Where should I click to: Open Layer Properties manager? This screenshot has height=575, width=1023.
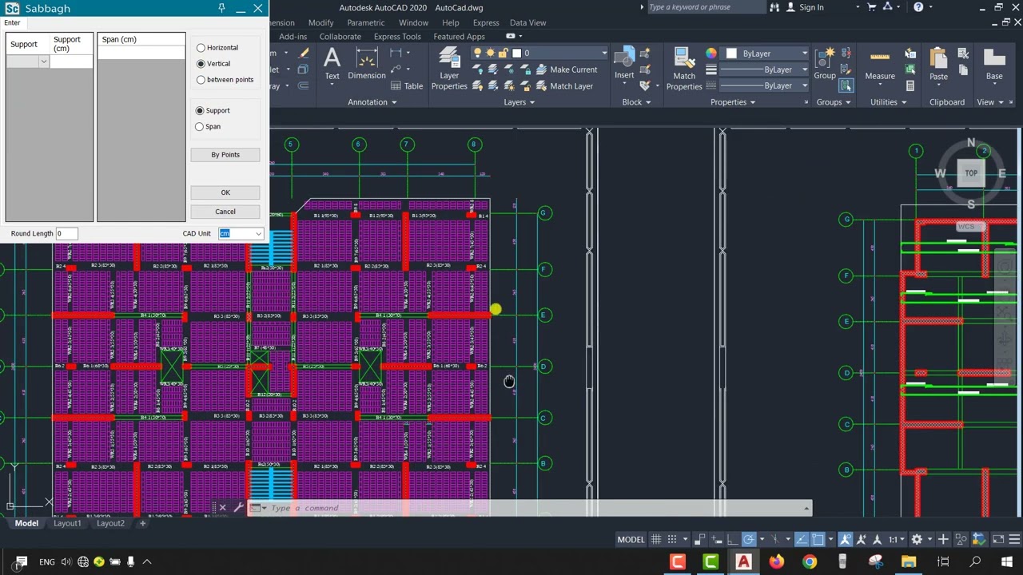pyautogui.click(x=449, y=68)
